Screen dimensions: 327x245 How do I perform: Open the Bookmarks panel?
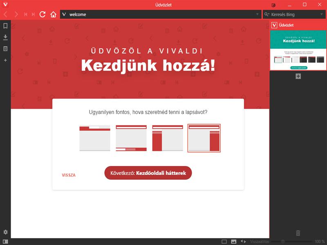click(5, 26)
